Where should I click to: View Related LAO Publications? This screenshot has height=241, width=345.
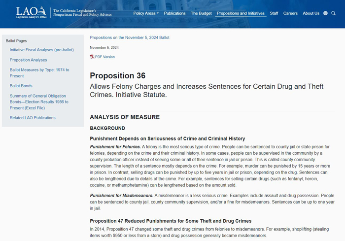(x=33, y=118)
